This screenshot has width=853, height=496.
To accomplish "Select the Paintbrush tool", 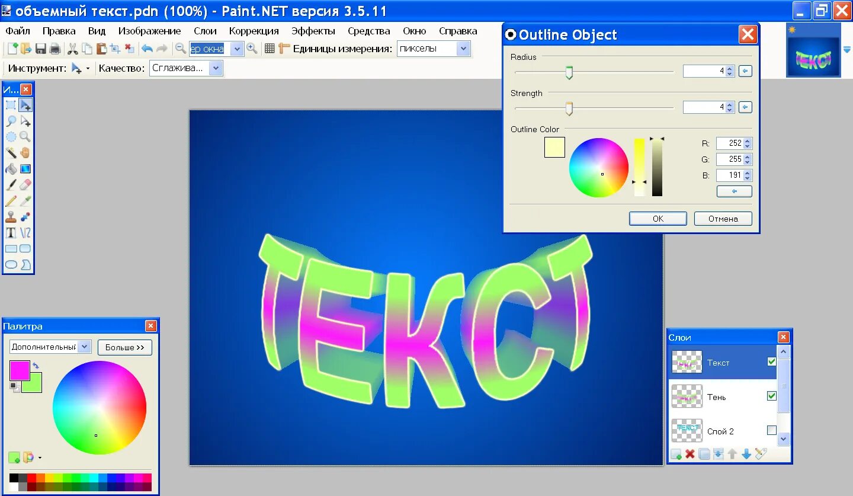I will point(11,185).
